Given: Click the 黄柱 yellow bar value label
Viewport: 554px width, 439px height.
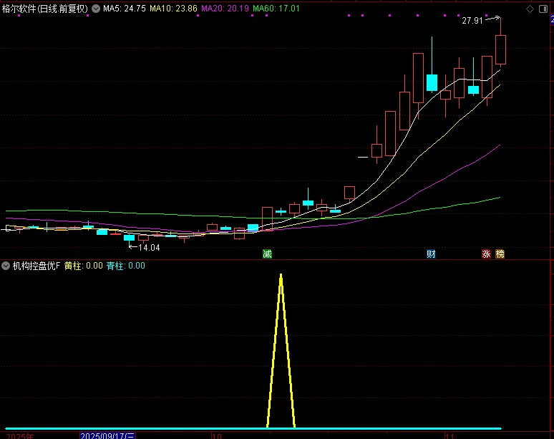Looking at the screenshot, I should (84, 266).
